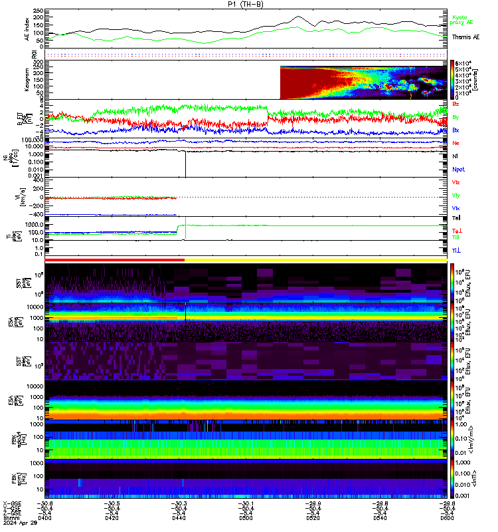Click the X-GSE value "-30.5"

coord(112,504)
